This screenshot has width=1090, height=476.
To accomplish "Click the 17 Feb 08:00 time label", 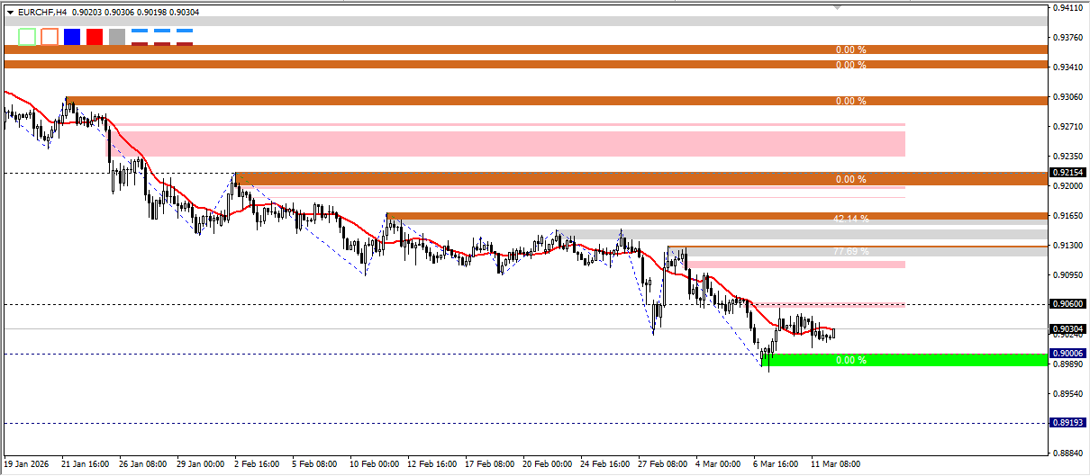I will coord(489,465).
